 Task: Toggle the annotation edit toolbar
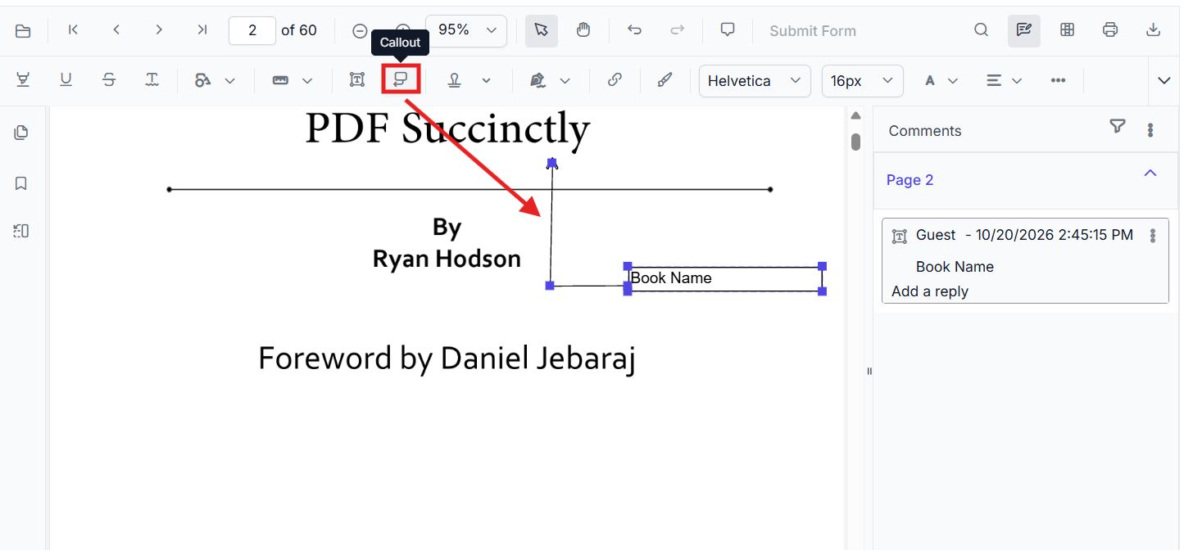[x=1023, y=30]
